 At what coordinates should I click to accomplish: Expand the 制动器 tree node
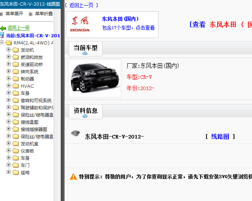8,78
